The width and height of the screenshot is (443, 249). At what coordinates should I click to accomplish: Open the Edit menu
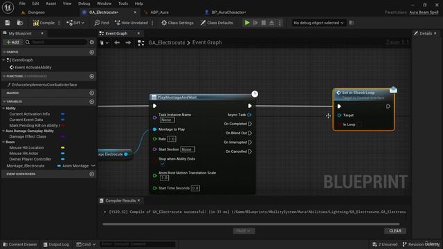point(35,3)
